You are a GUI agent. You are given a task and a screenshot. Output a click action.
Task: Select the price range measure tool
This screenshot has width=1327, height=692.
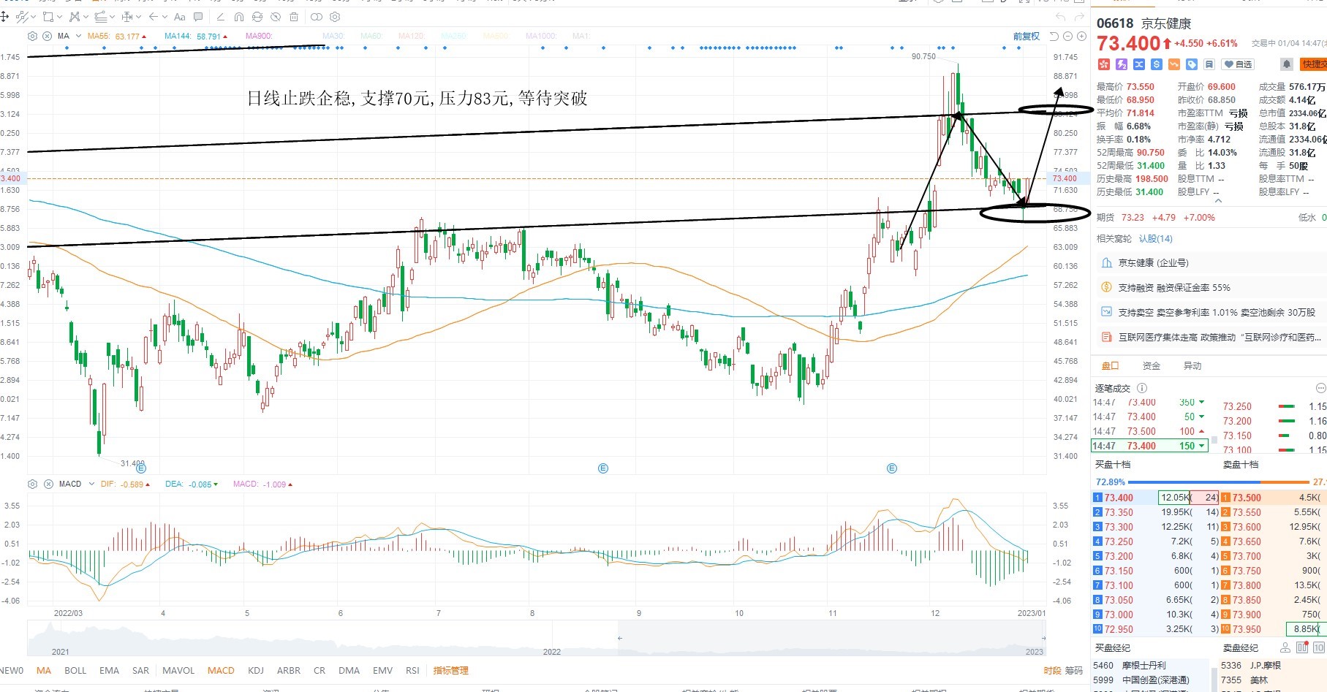[x=127, y=17]
